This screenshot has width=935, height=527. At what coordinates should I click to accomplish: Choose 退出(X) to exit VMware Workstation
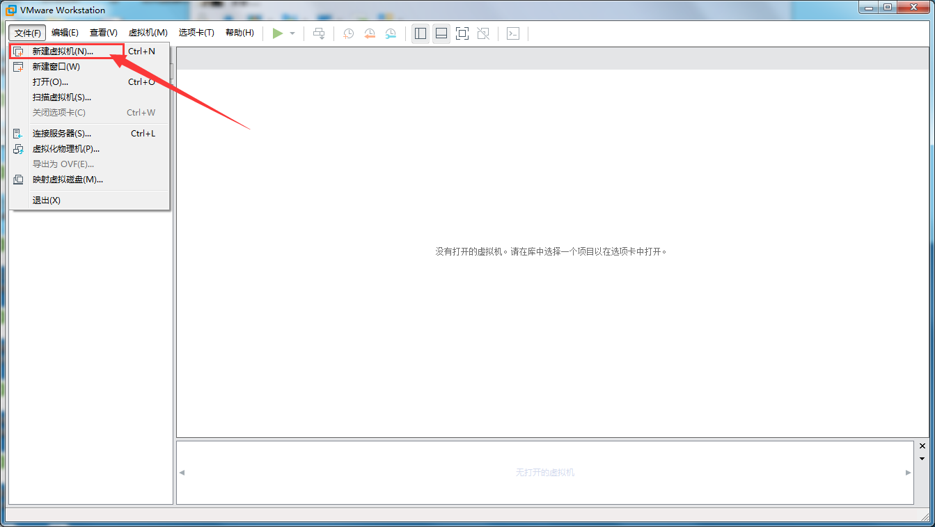(x=89, y=200)
